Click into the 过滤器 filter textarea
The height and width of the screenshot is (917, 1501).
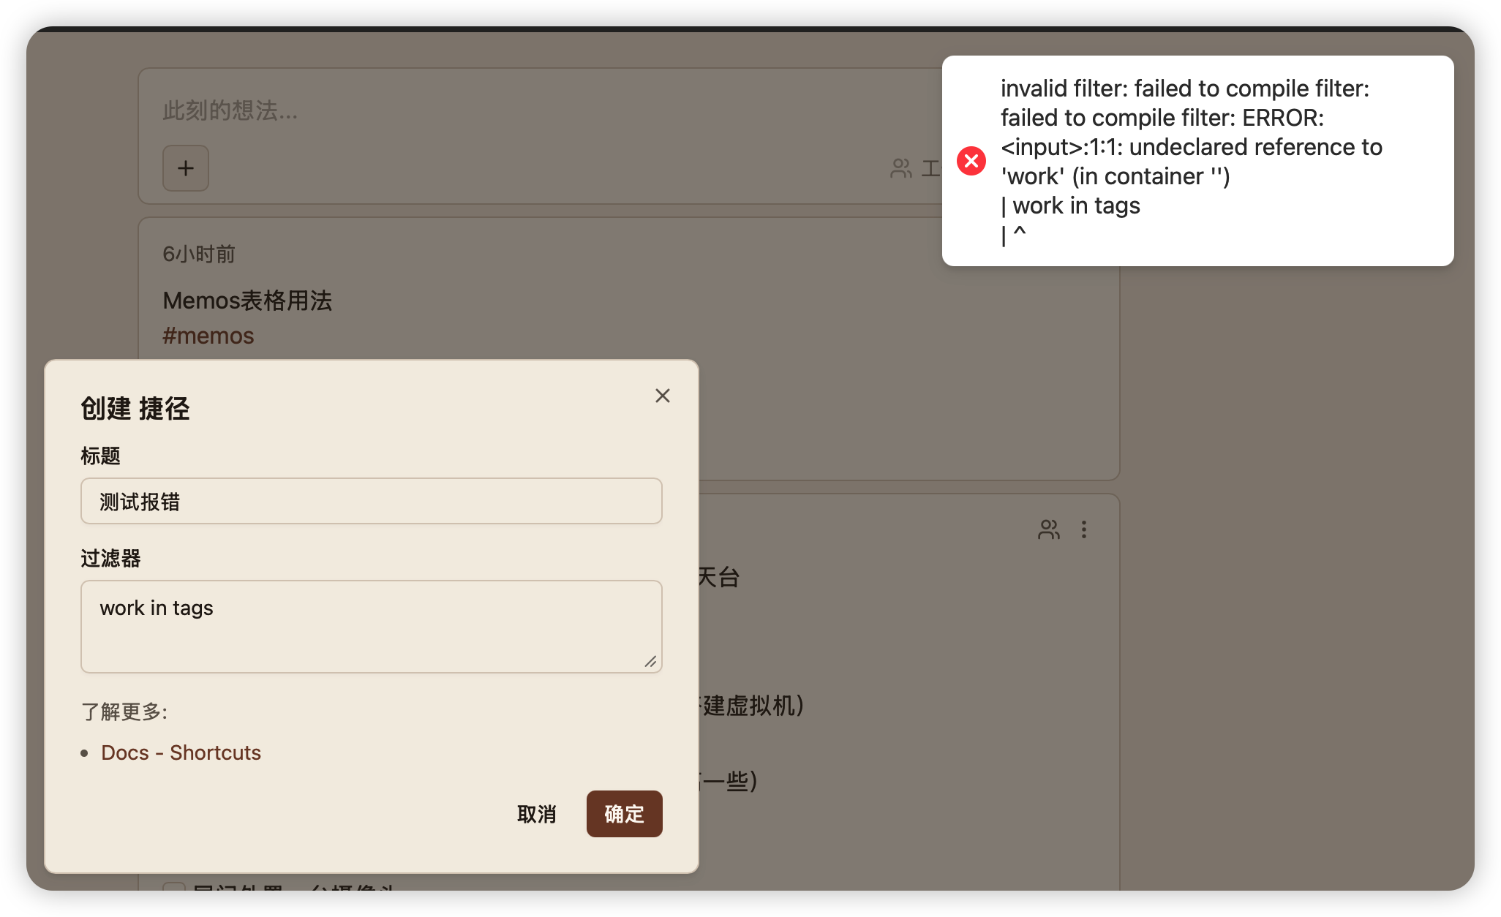click(371, 626)
